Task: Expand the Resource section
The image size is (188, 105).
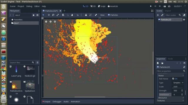Action: (171, 98)
